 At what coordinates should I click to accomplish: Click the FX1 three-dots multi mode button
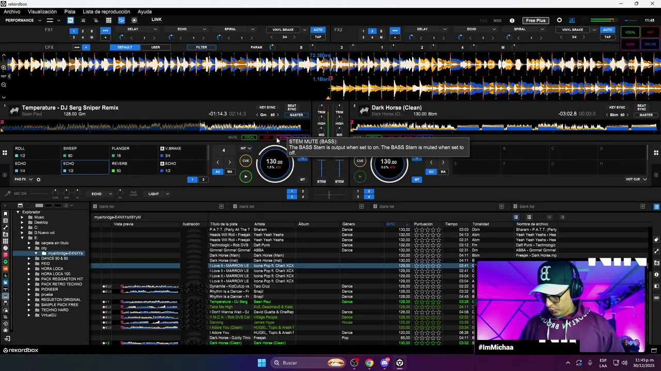coord(106,30)
